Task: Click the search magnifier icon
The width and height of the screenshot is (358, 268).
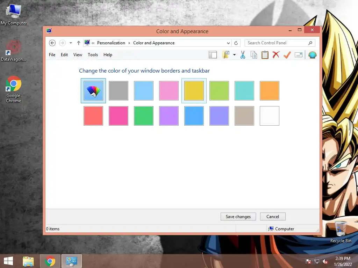Action: [310, 43]
